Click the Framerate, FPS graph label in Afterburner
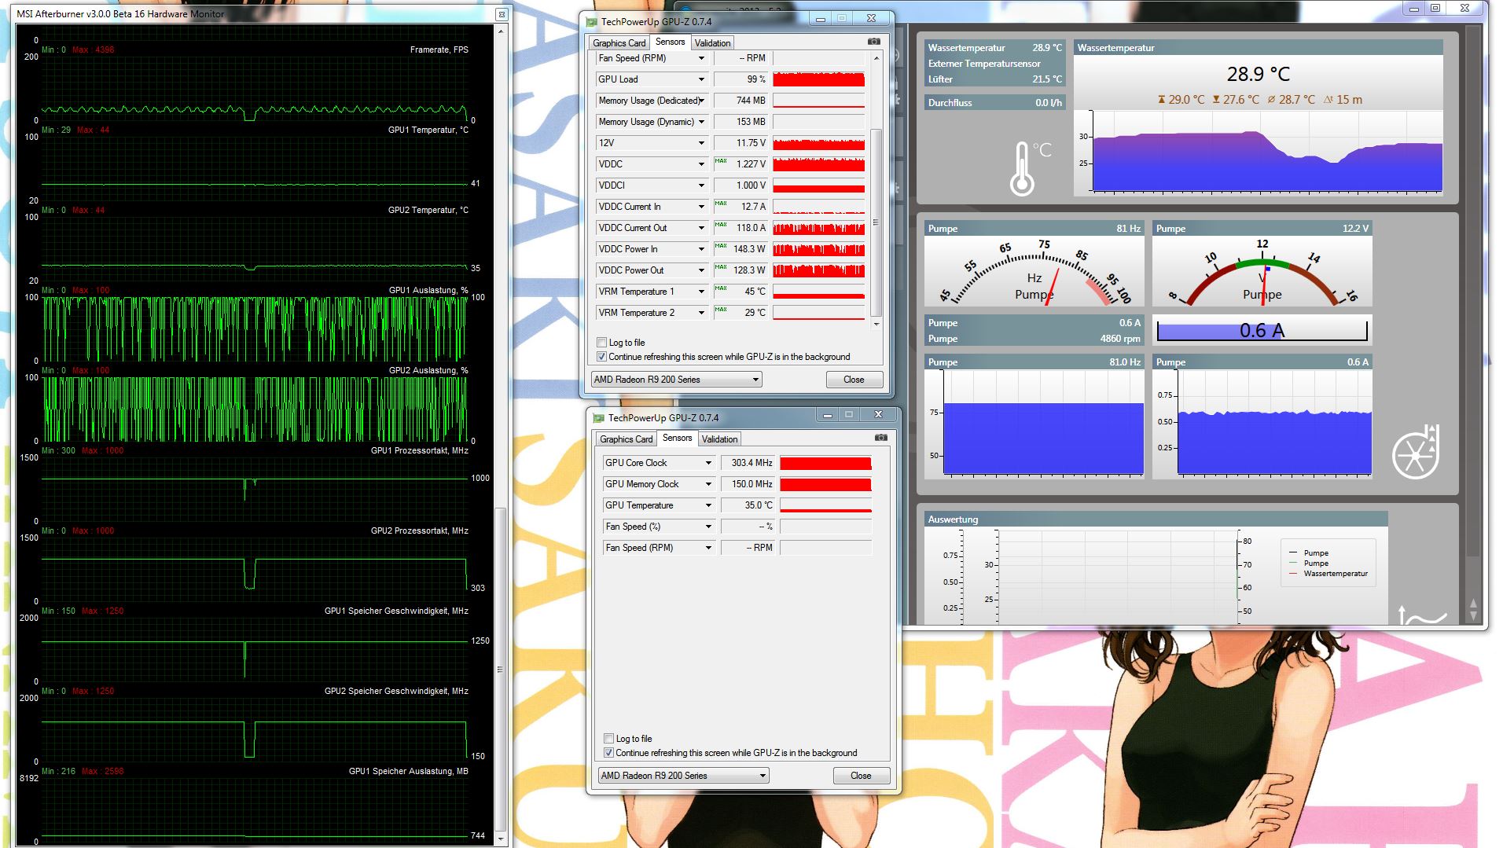The height and width of the screenshot is (848, 1503). (439, 50)
